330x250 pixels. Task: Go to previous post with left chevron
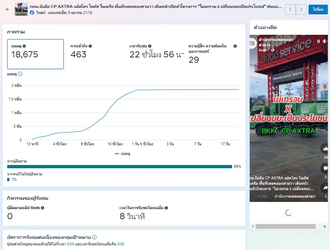(290, 9)
